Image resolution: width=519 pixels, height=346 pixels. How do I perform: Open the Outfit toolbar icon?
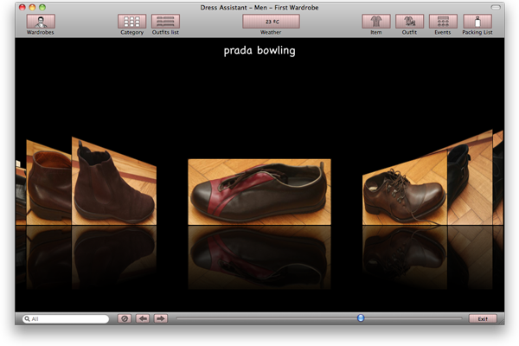(409, 22)
